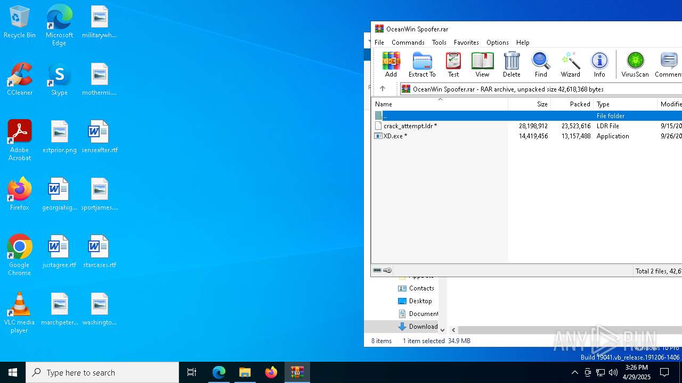Open the View file tool
The image size is (682, 383).
pyautogui.click(x=482, y=64)
